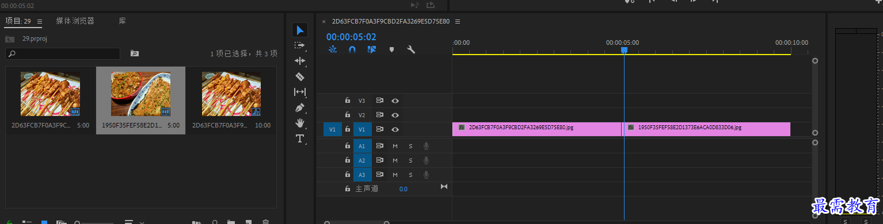Solo audio track A1

(411, 146)
